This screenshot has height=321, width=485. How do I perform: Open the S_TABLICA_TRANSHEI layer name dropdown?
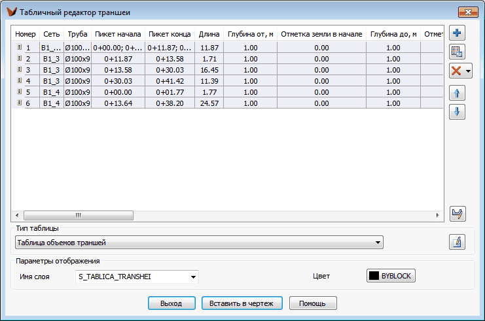point(193,277)
